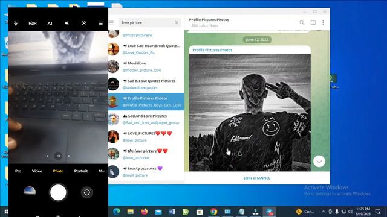The width and height of the screenshot is (387, 217).
Task: Switch to Pro camera mode
Action: [x=18, y=171]
